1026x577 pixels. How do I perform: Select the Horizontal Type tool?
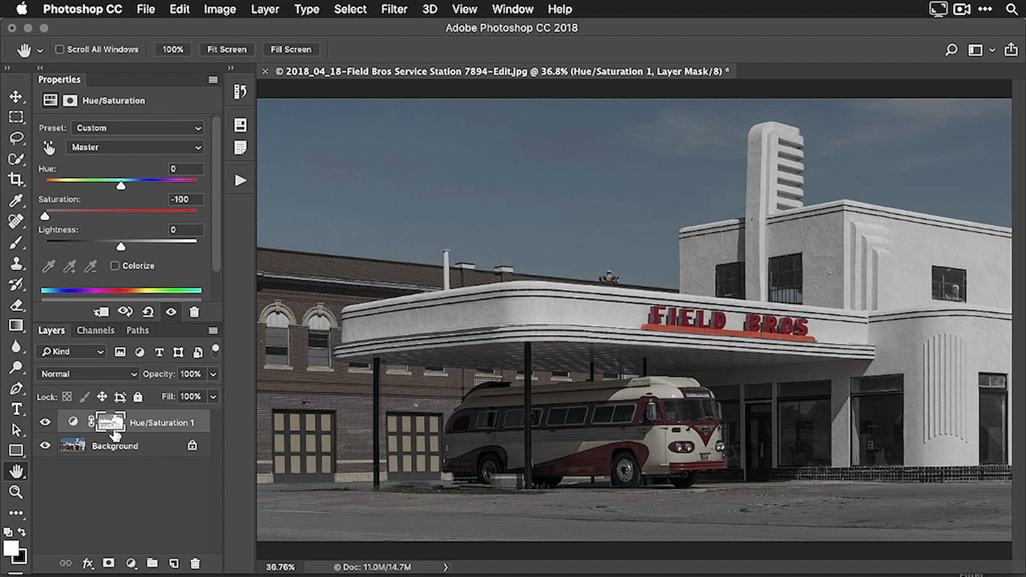pyautogui.click(x=16, y=409)
